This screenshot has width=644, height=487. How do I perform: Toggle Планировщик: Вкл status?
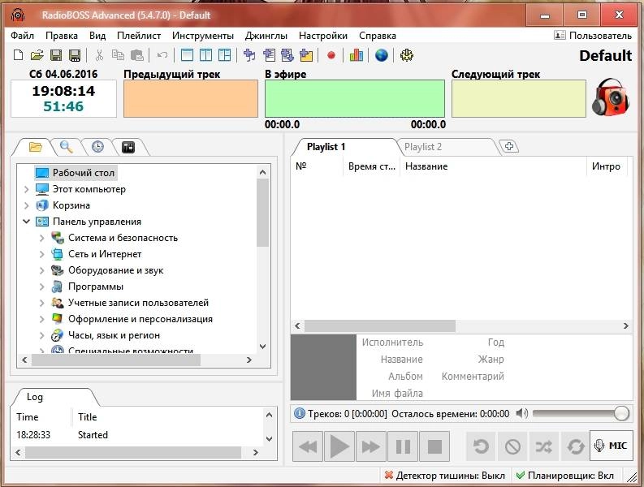(564, 476)
